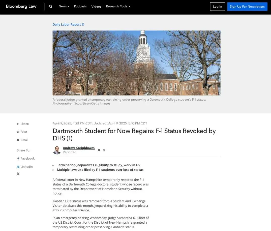
Task: Click the Log In button
Action: pyautogui.click(x=217, y=7)
